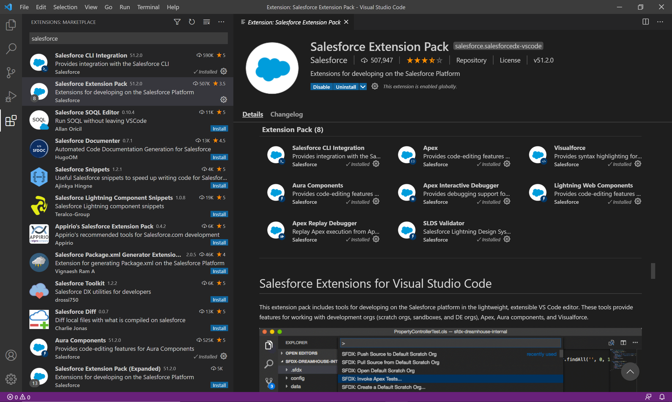Screen dimensions: 672x402
Task: Disable the Salesforce Extension Pack
Action: [321, 87]
